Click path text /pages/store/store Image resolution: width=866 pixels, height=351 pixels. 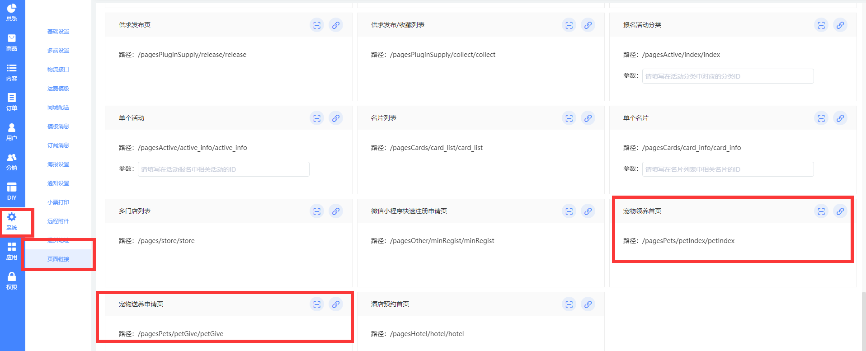[166, 241]
